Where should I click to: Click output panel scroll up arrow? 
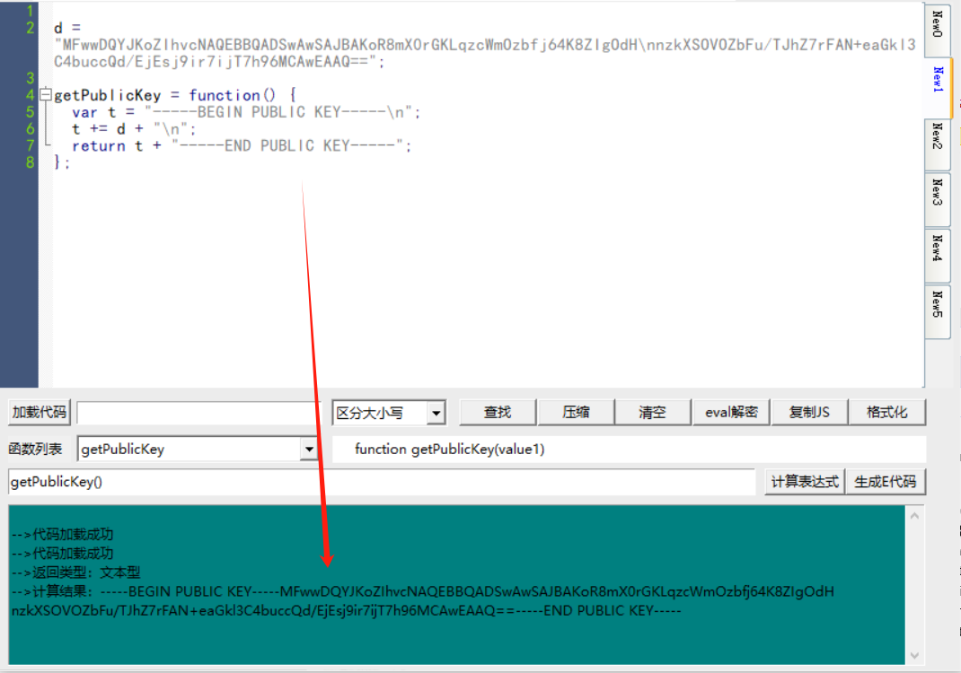point(914,516)
